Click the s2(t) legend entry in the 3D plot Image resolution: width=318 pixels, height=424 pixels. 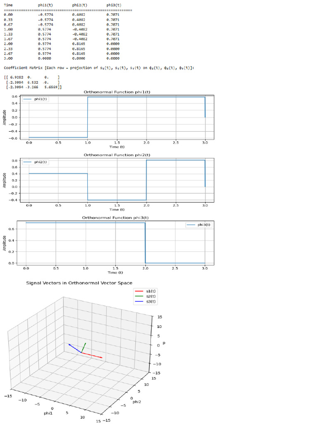pyautogui.click(x=145, y=296)
